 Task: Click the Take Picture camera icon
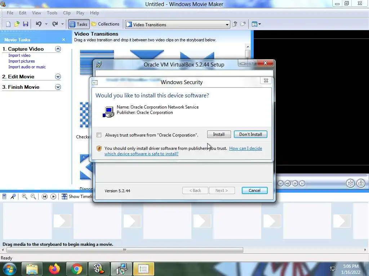tap(361, 183)
